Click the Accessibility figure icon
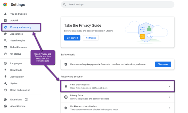Viewport: 188px width, 113px height. [5, 76]
